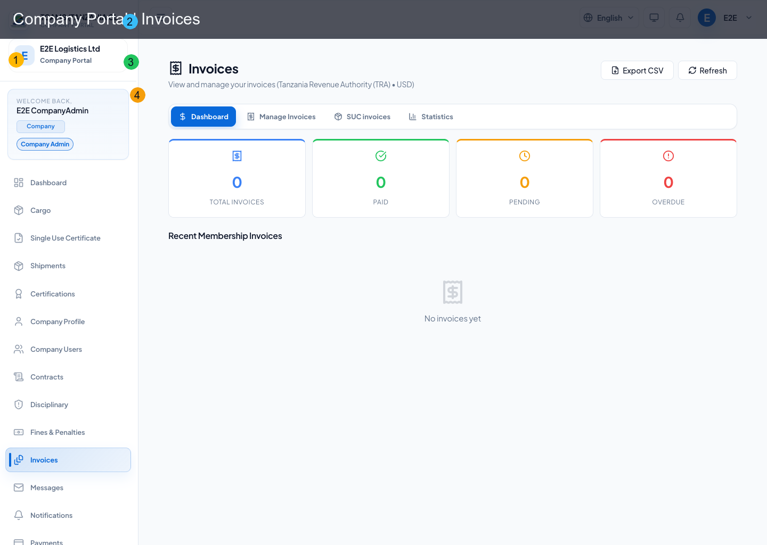This screenshot has height=545, width=767.
Task: Click E2E Logistics Ltd company header
Action: 68,55
